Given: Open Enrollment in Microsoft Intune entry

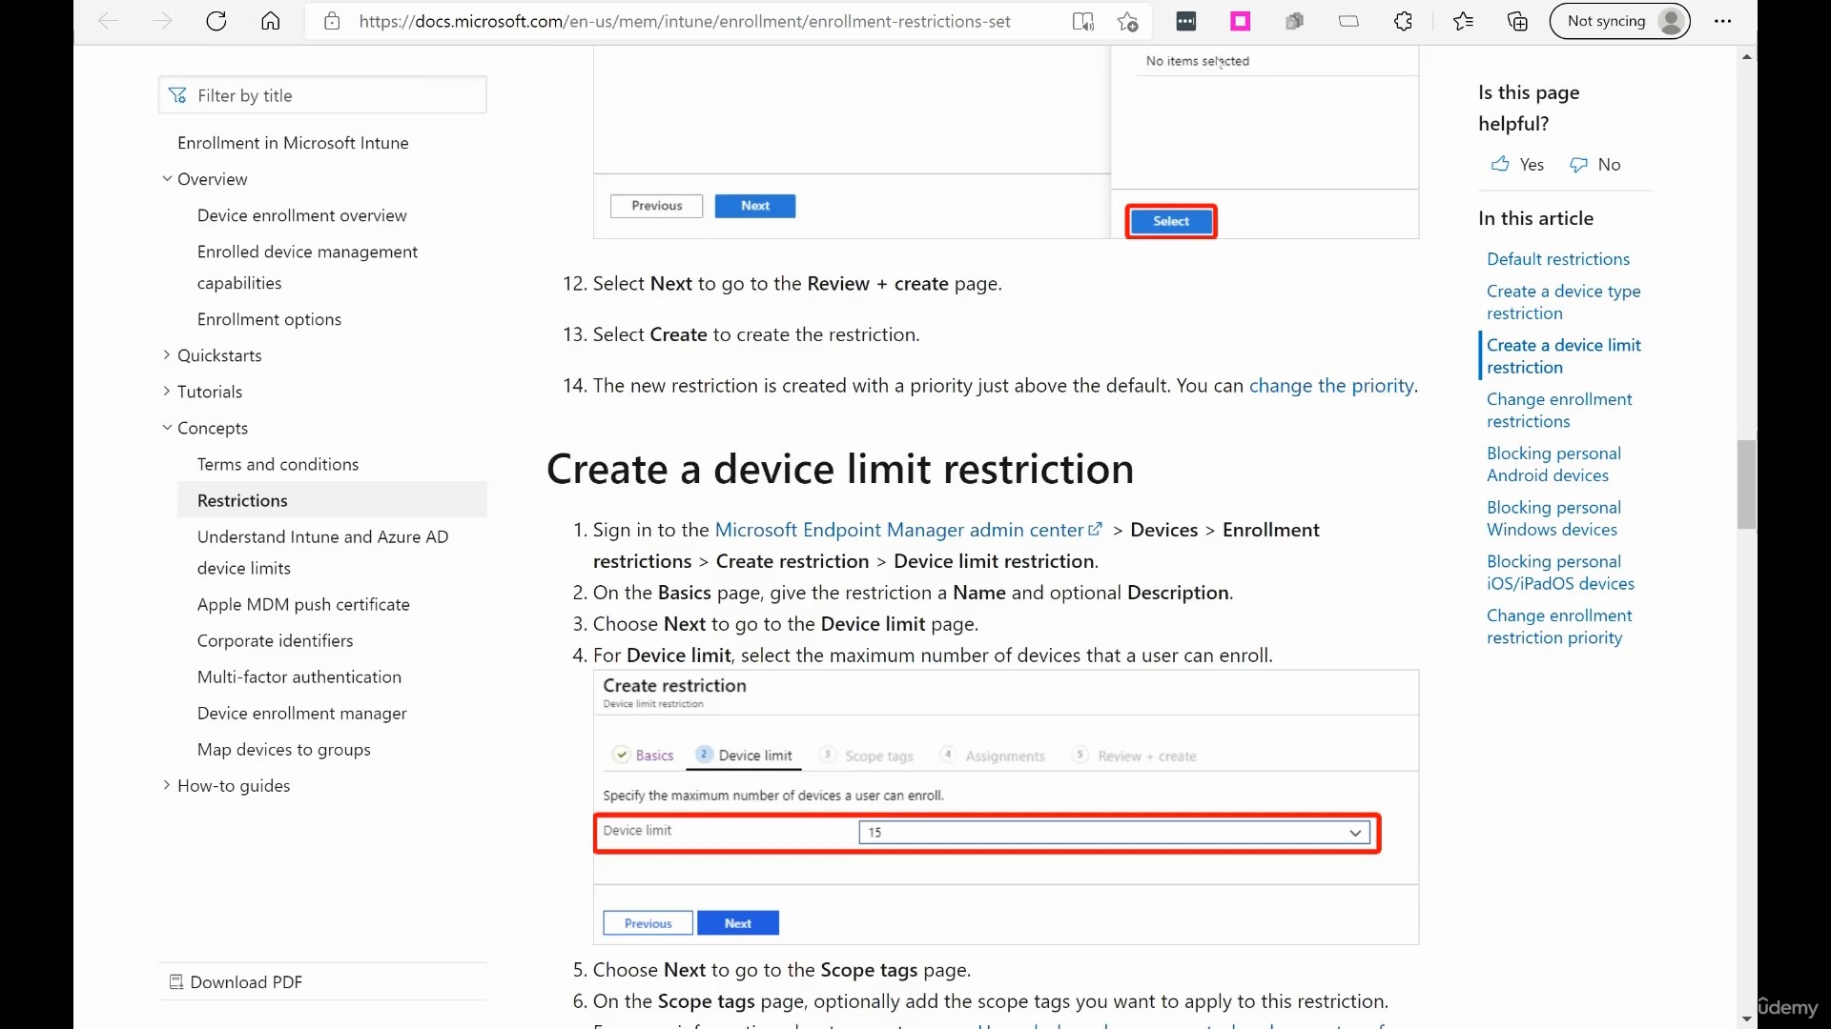Looking at the screenshot, I should [293, 142].
